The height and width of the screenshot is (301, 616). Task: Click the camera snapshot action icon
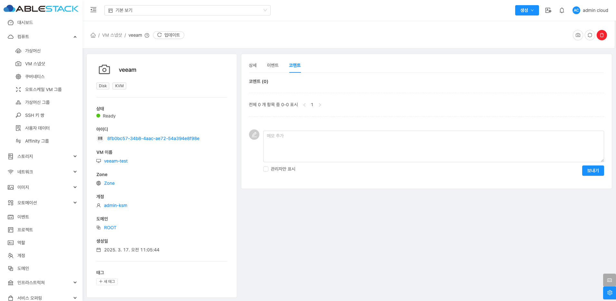(578, 35)
